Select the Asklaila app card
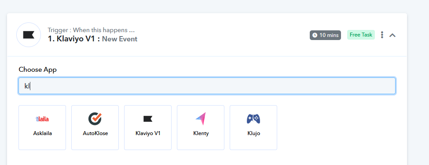The width and height of the screenshot is (429, 165). (x=42, y=128)
